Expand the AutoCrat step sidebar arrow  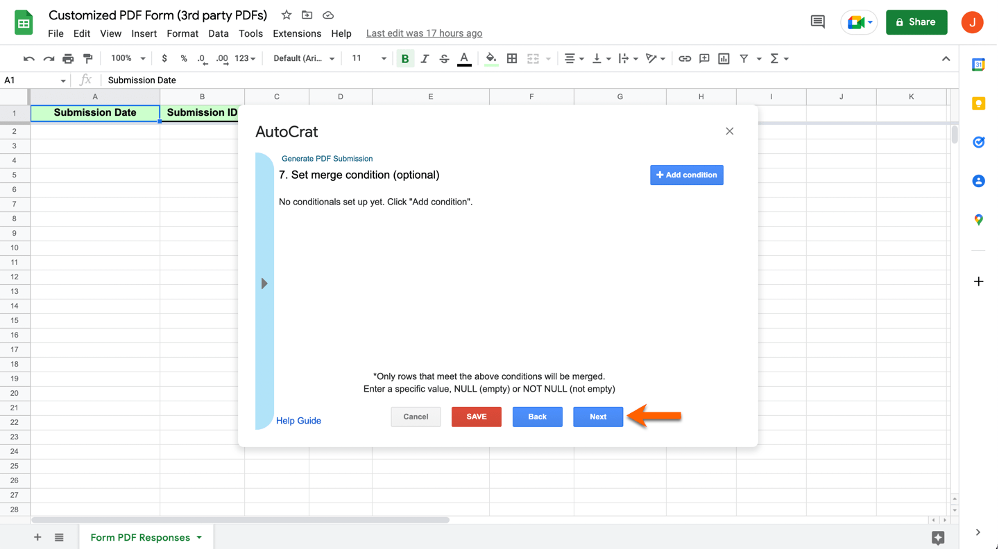tap(264, 284)
